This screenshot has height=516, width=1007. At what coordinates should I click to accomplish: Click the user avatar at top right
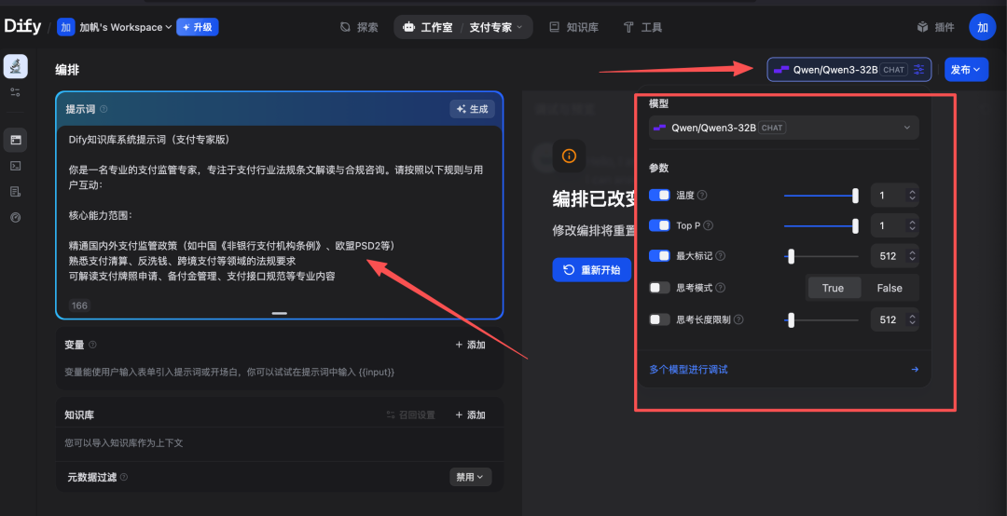982,27
